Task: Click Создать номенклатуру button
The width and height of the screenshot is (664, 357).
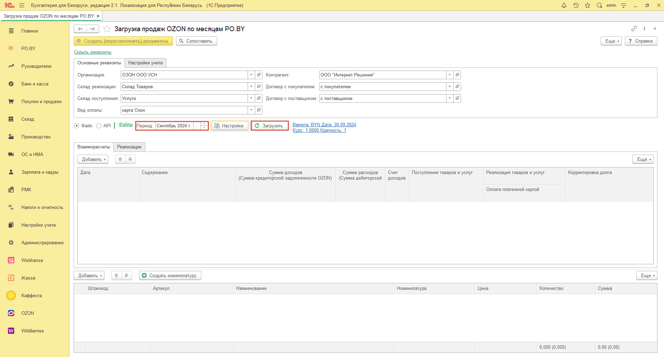Action: click(170, 275)
